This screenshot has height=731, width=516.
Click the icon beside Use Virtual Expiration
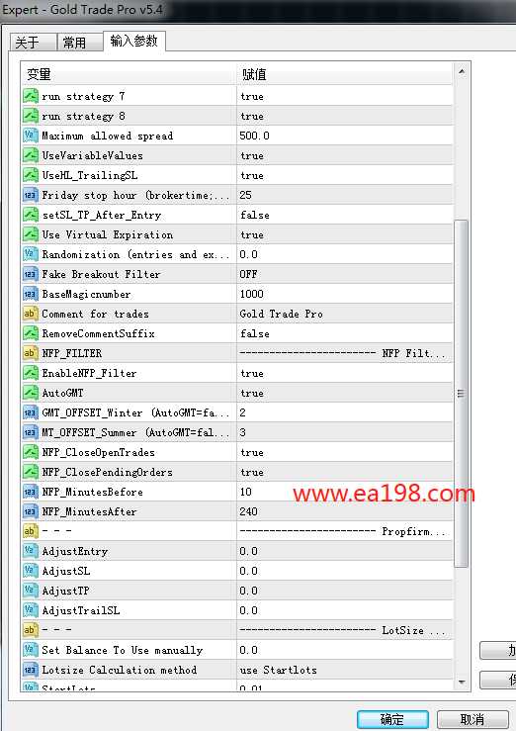[x=31, y=234]
